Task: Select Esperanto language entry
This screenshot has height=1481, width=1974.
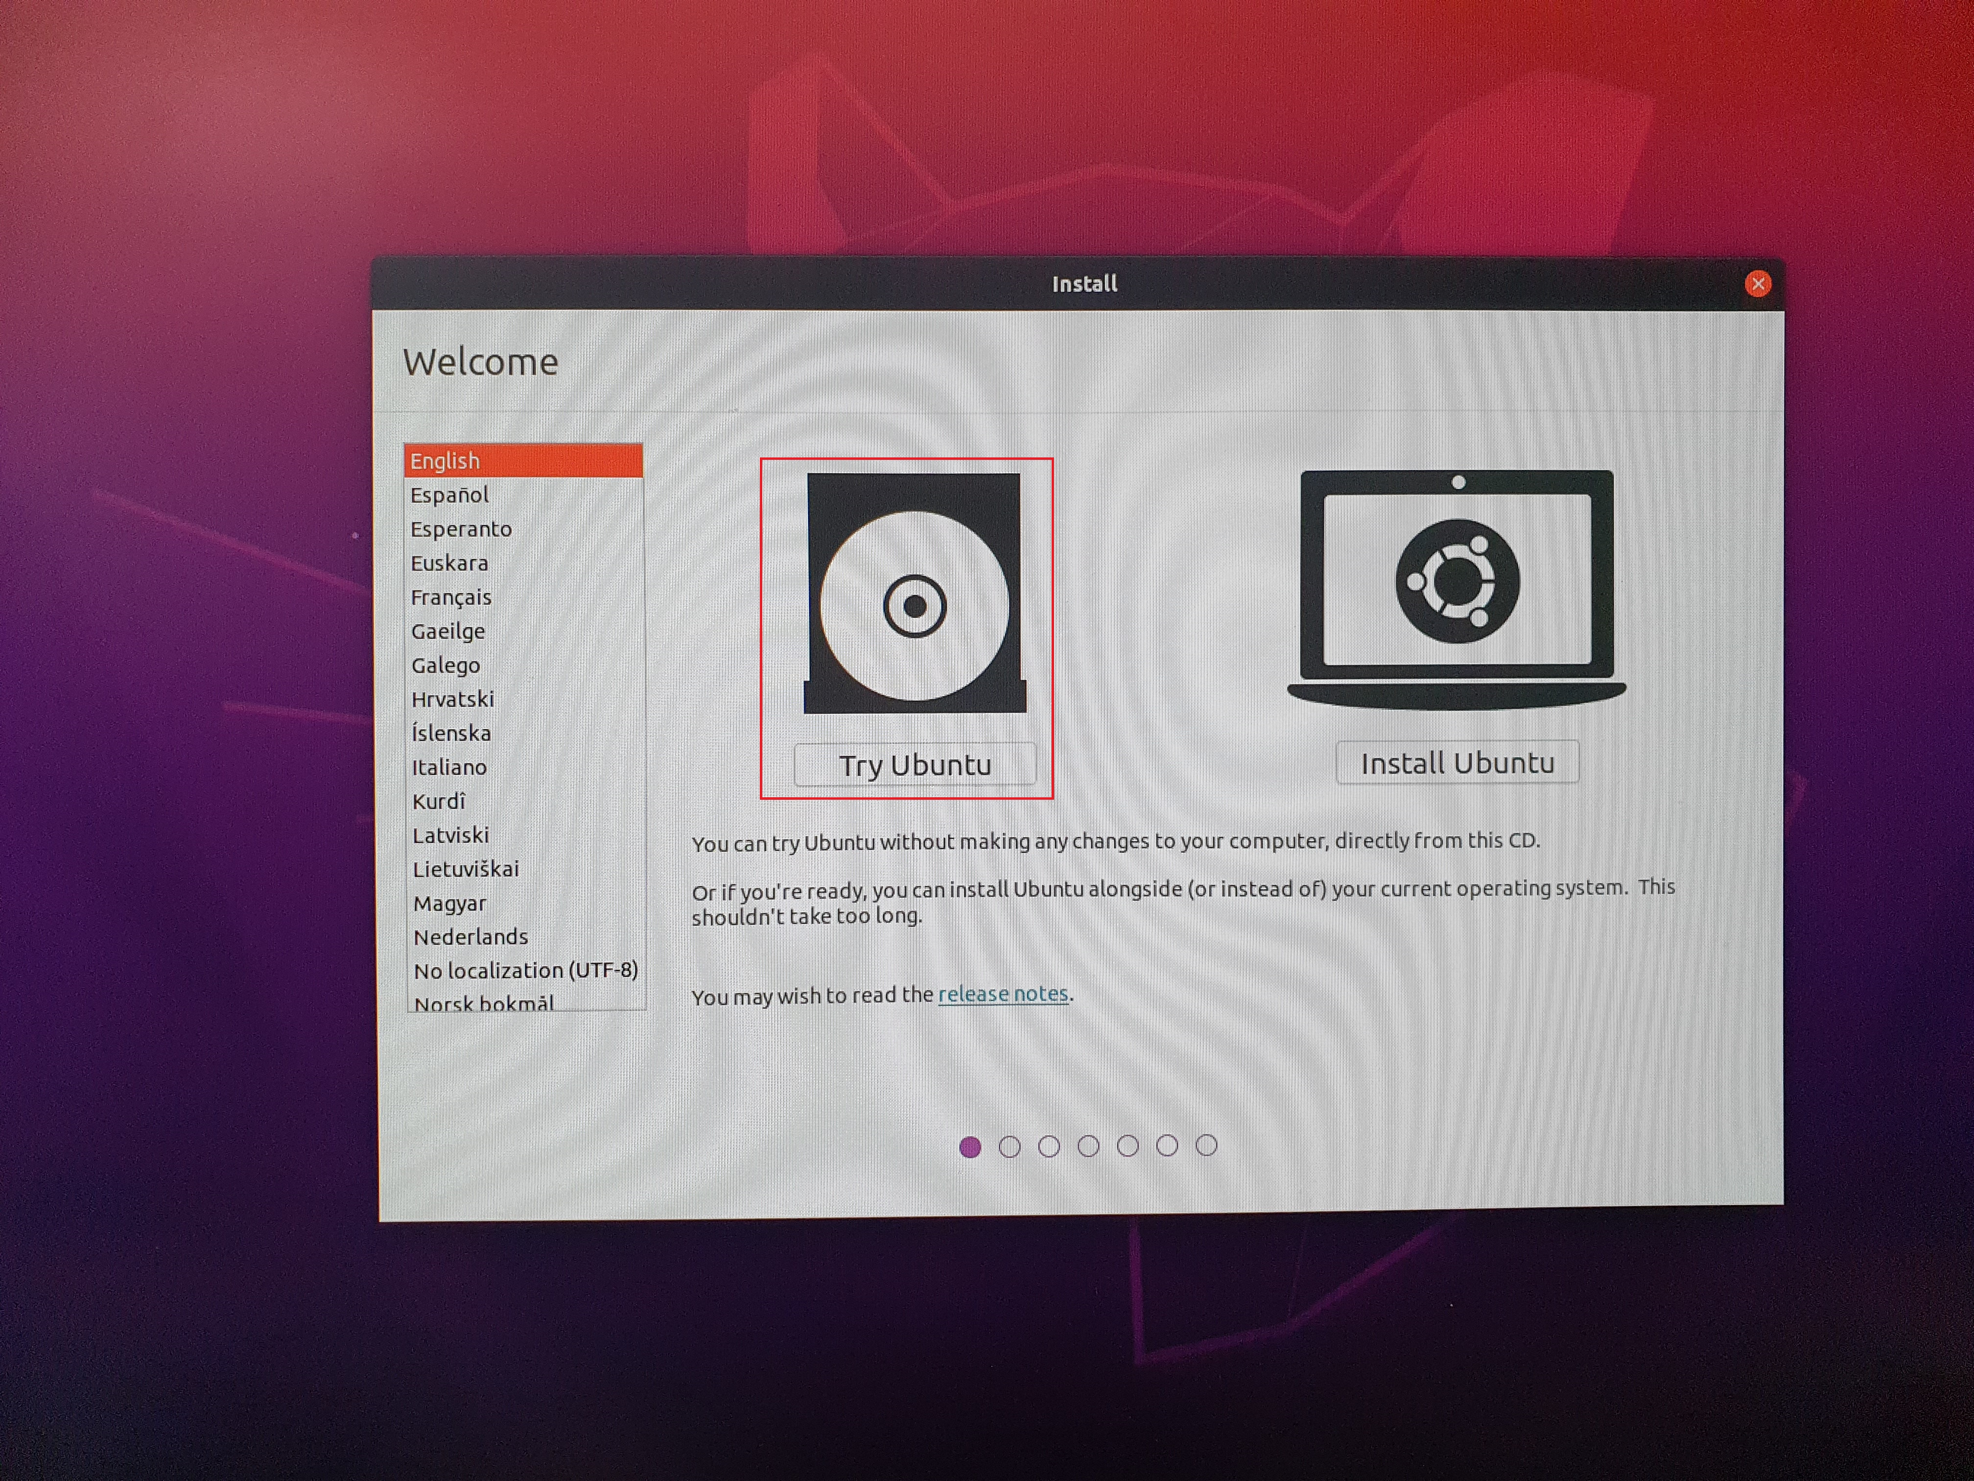Action: [461, 528]
